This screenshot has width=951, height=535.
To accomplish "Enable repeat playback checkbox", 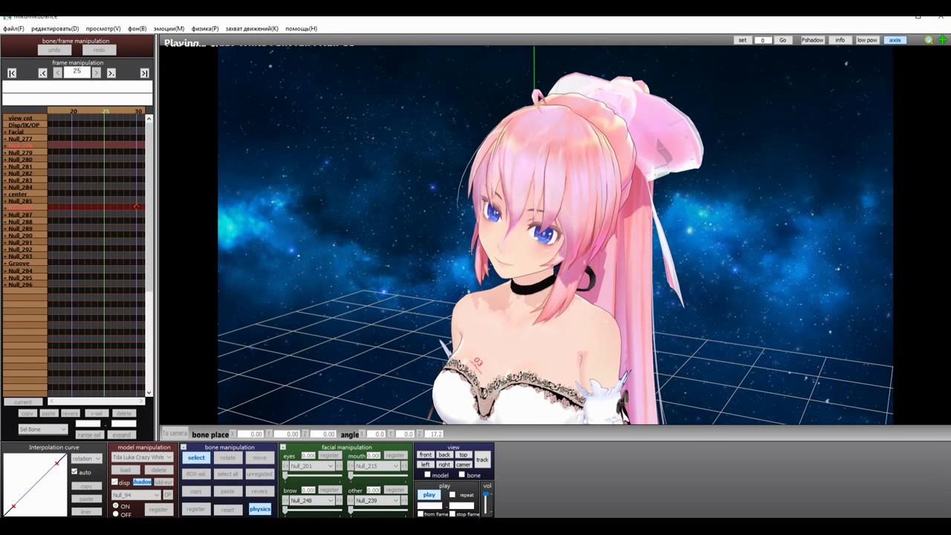I will 452,495.
